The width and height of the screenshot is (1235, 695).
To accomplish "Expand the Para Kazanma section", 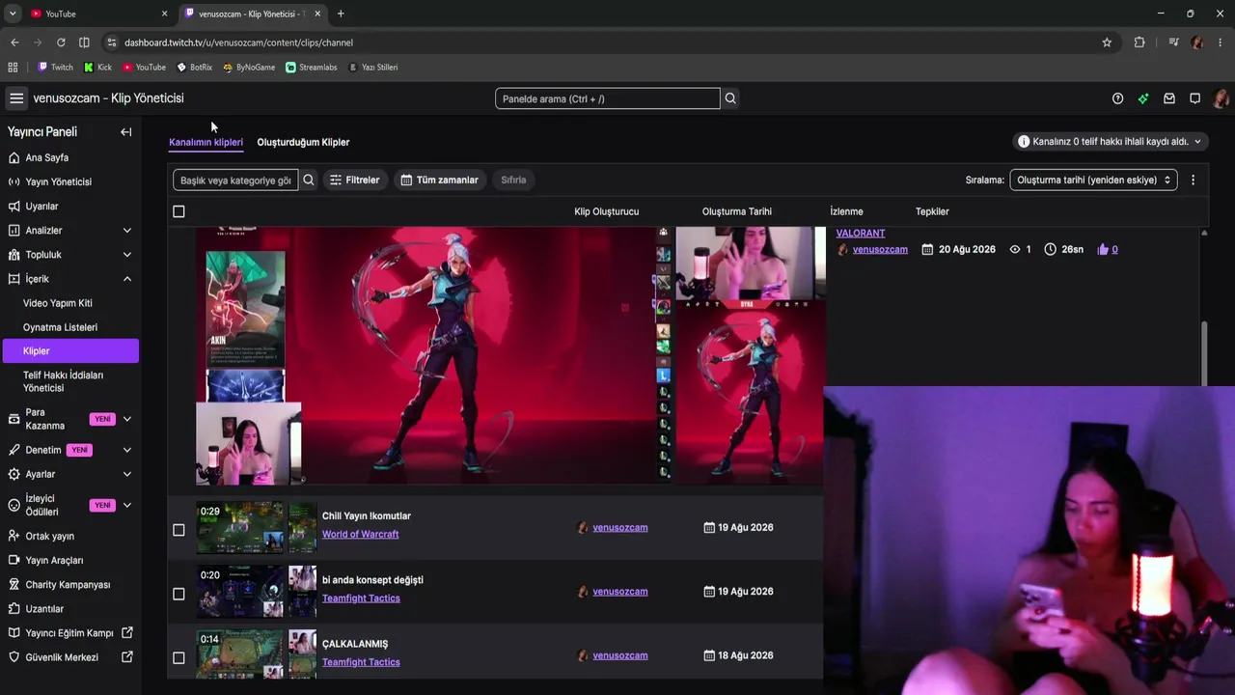I will [x=126, y=419].
